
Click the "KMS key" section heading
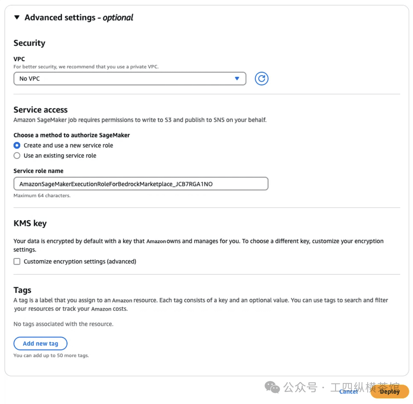(30, 223)
